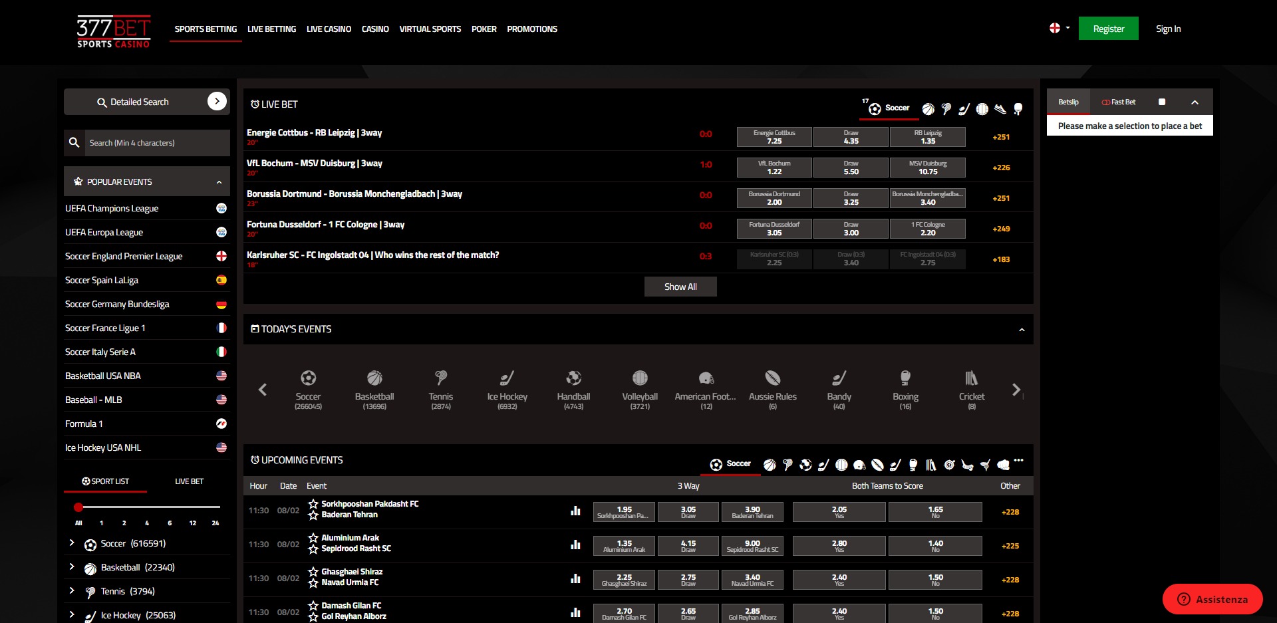Open more sports dots in Upcoming Events
This screenshot has width=1277, height=623.
[x=1019, y=460]
